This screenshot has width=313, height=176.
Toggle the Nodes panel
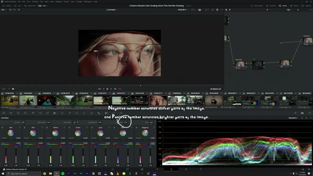tap(283, 6)
